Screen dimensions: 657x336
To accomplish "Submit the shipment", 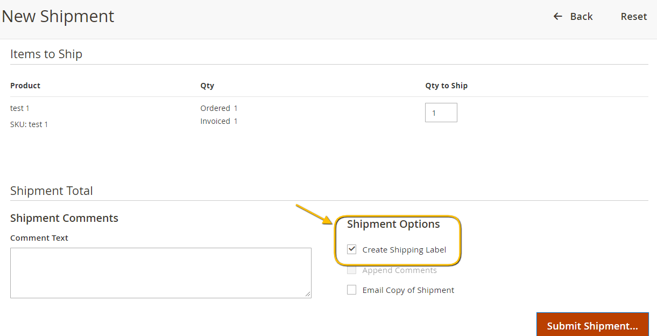I will tap(592, 325).
